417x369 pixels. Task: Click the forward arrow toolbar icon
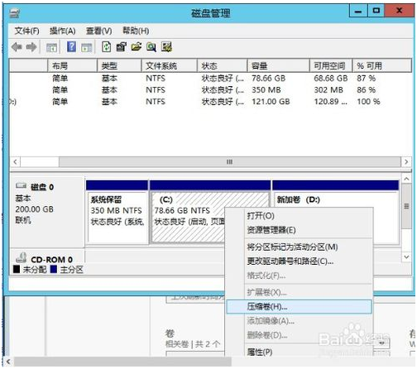[x=31, y=47]
